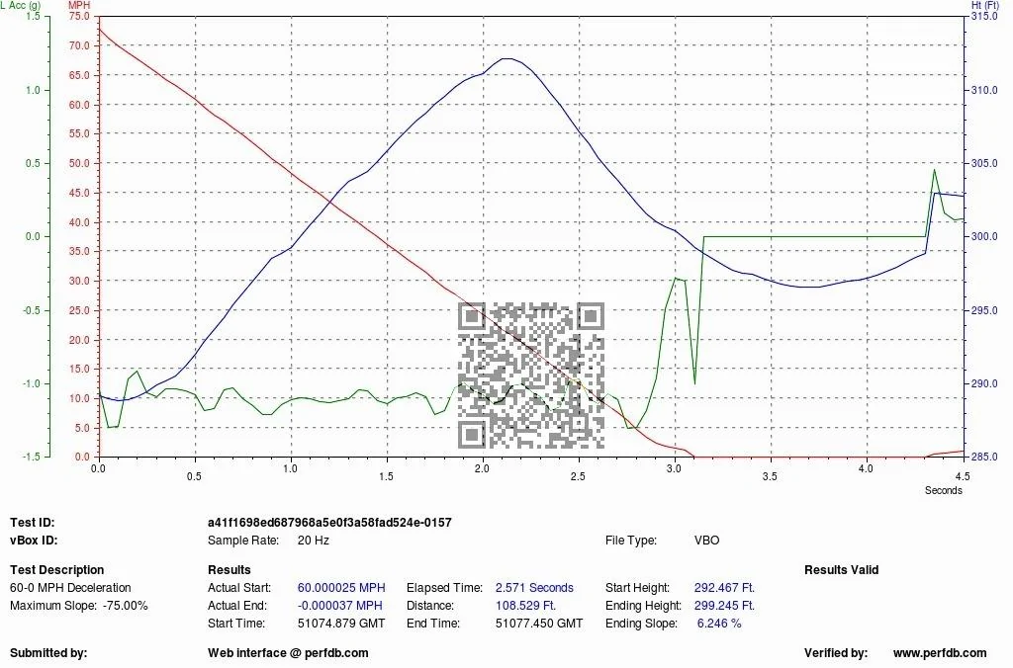Click the '4.5' time axis tick

(963, 476)
